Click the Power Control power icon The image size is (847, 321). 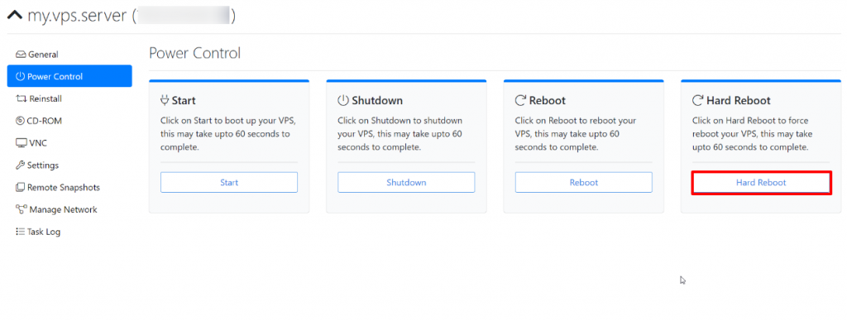click(x=21, y=77)
